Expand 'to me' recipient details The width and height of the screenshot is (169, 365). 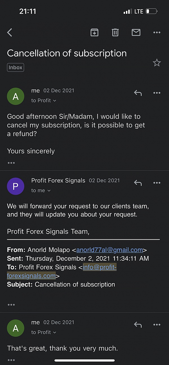(x=41, y=190)
